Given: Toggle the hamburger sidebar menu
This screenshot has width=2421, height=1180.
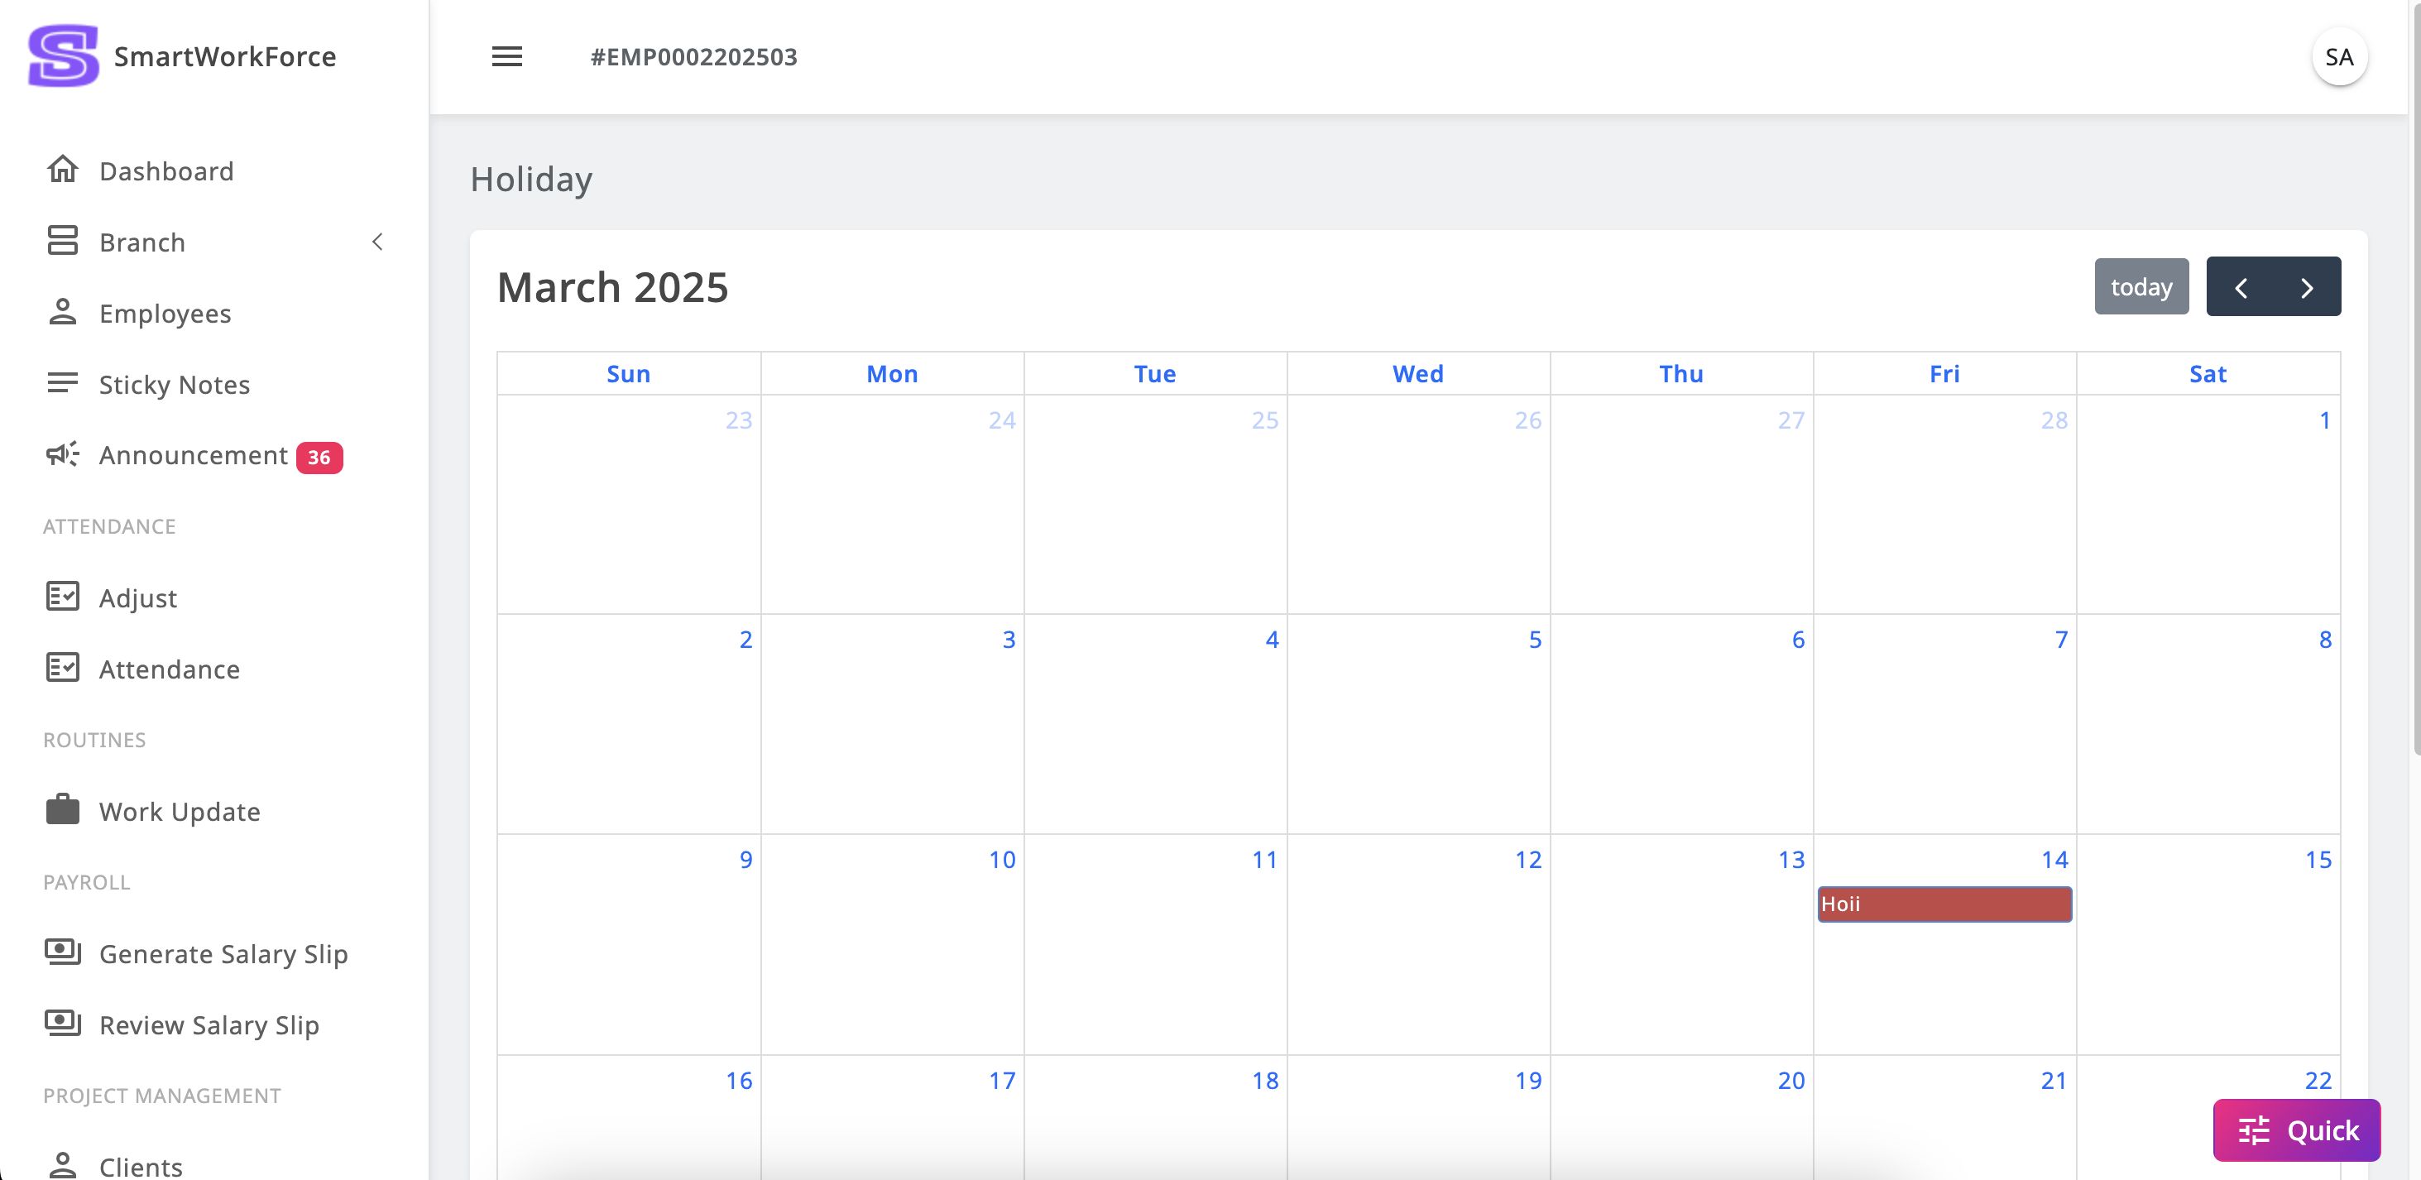Looking at the screenshot, I should click(506, 56).
